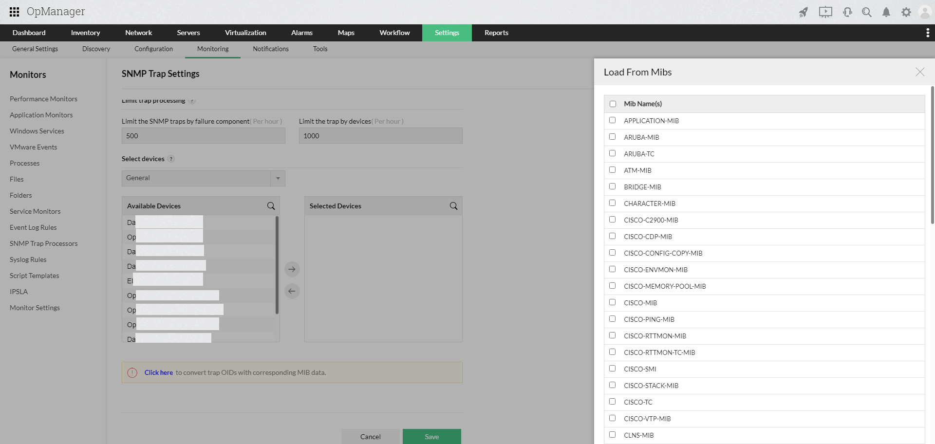
Task: Switch to Tools tab
Action: point(320,49)
